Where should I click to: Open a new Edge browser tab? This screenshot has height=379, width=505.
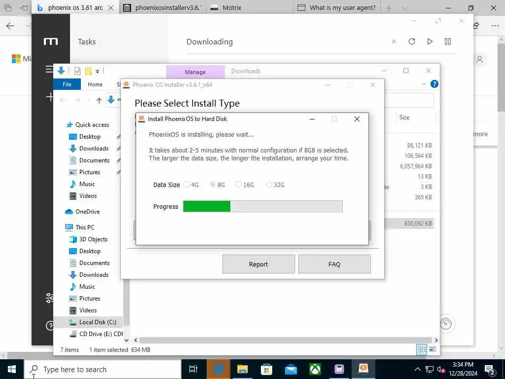pyautogui.click(x=389, y=8)
